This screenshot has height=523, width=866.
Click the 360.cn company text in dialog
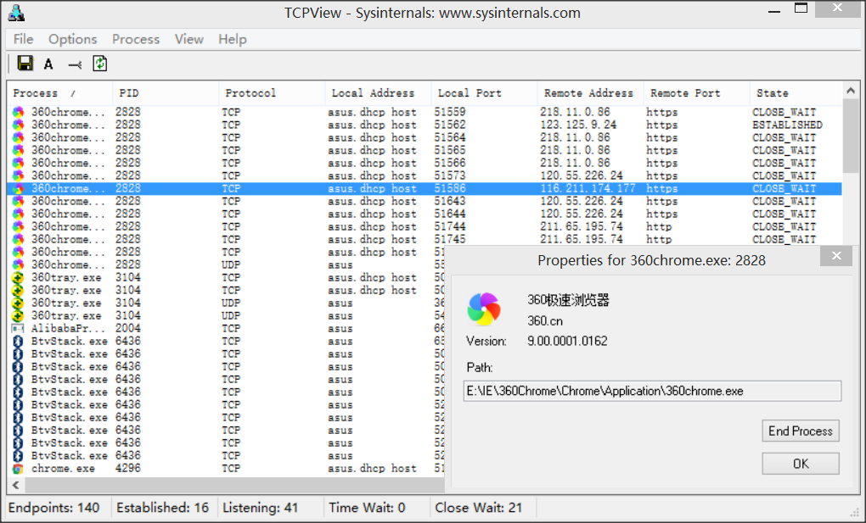pos(544,320)
